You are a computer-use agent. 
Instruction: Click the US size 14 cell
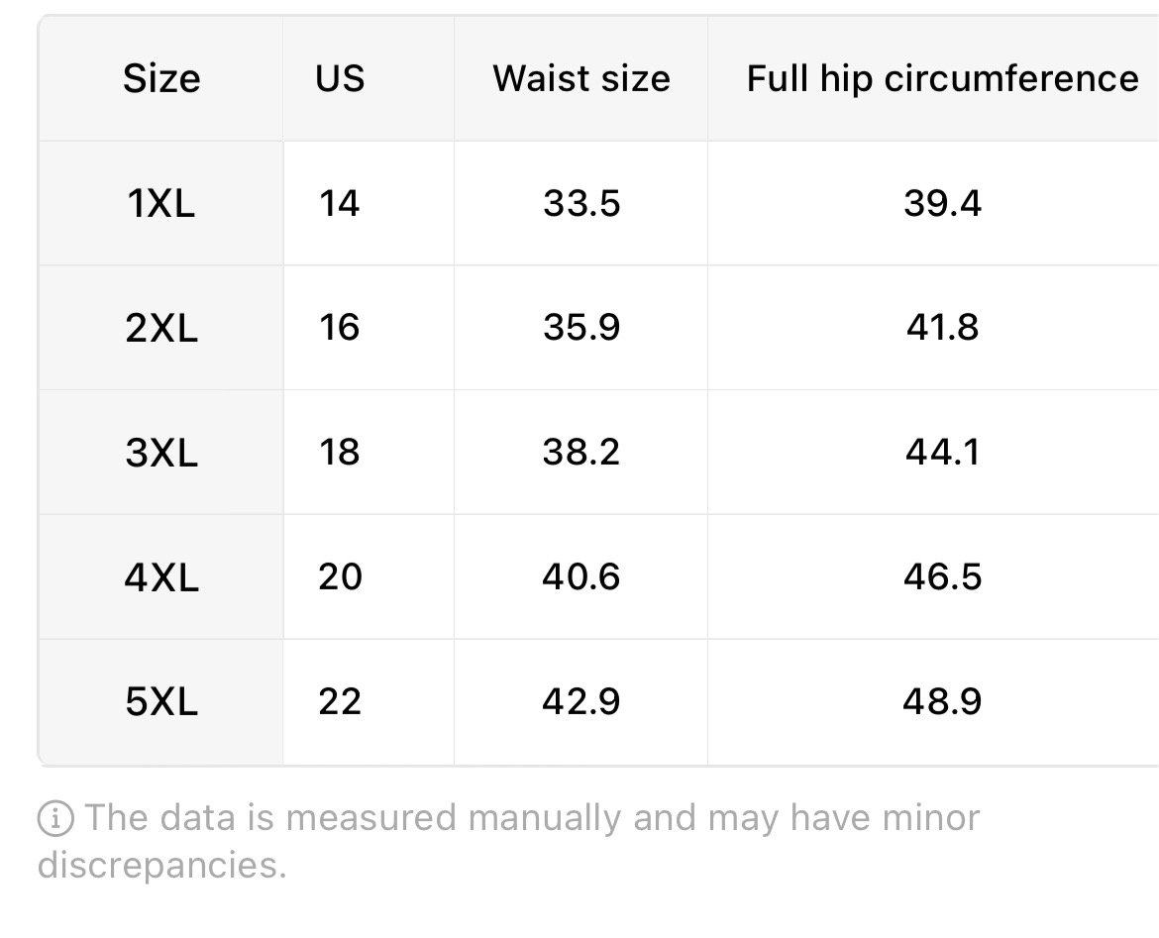point(339,203)
